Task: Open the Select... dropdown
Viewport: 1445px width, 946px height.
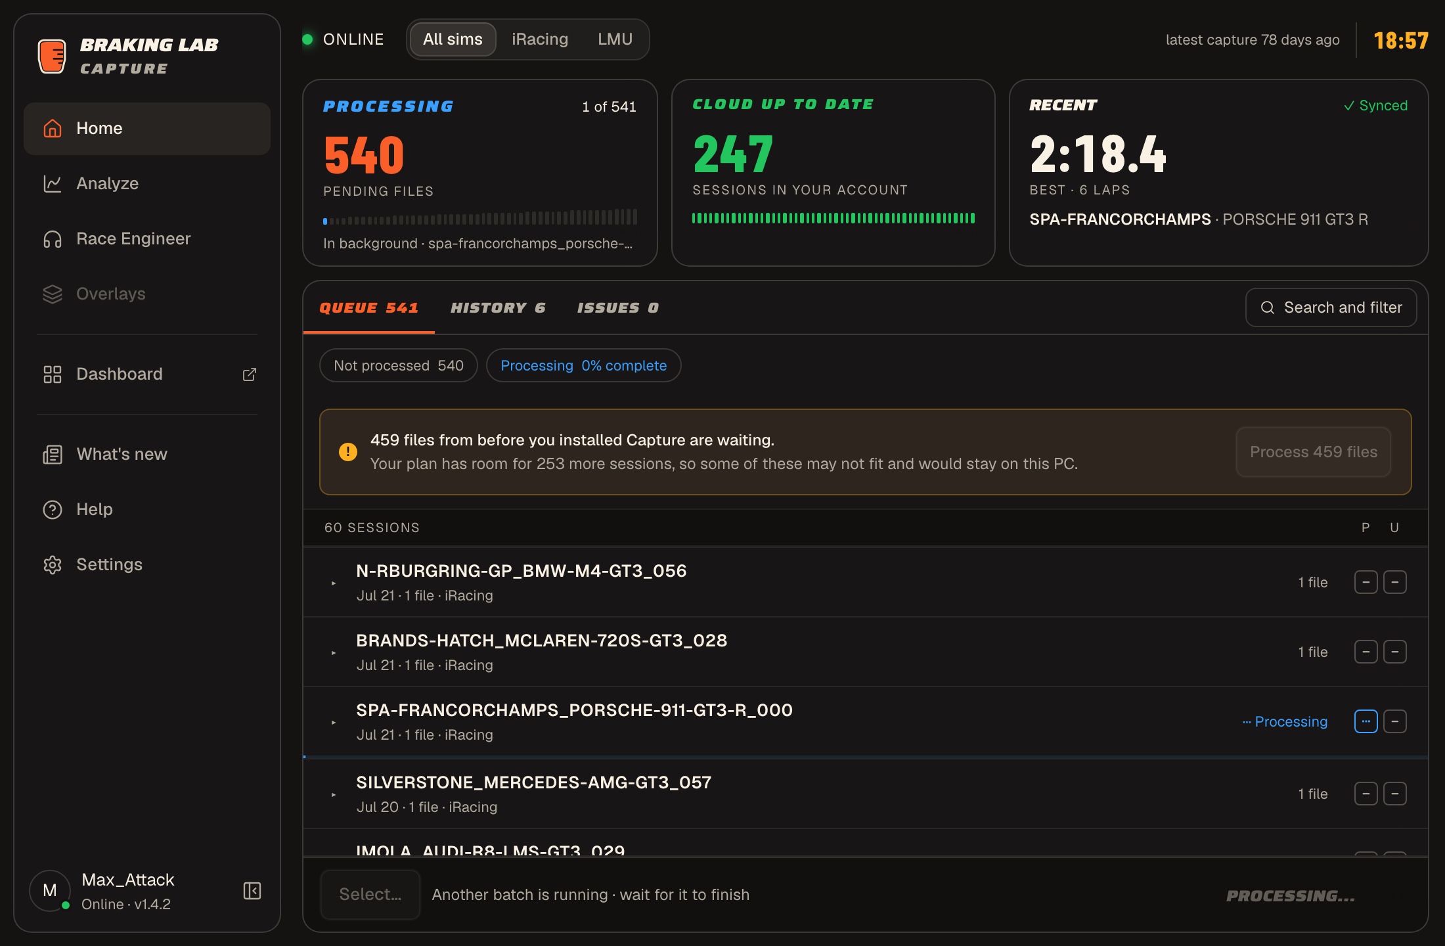Action: click(370, 894)
